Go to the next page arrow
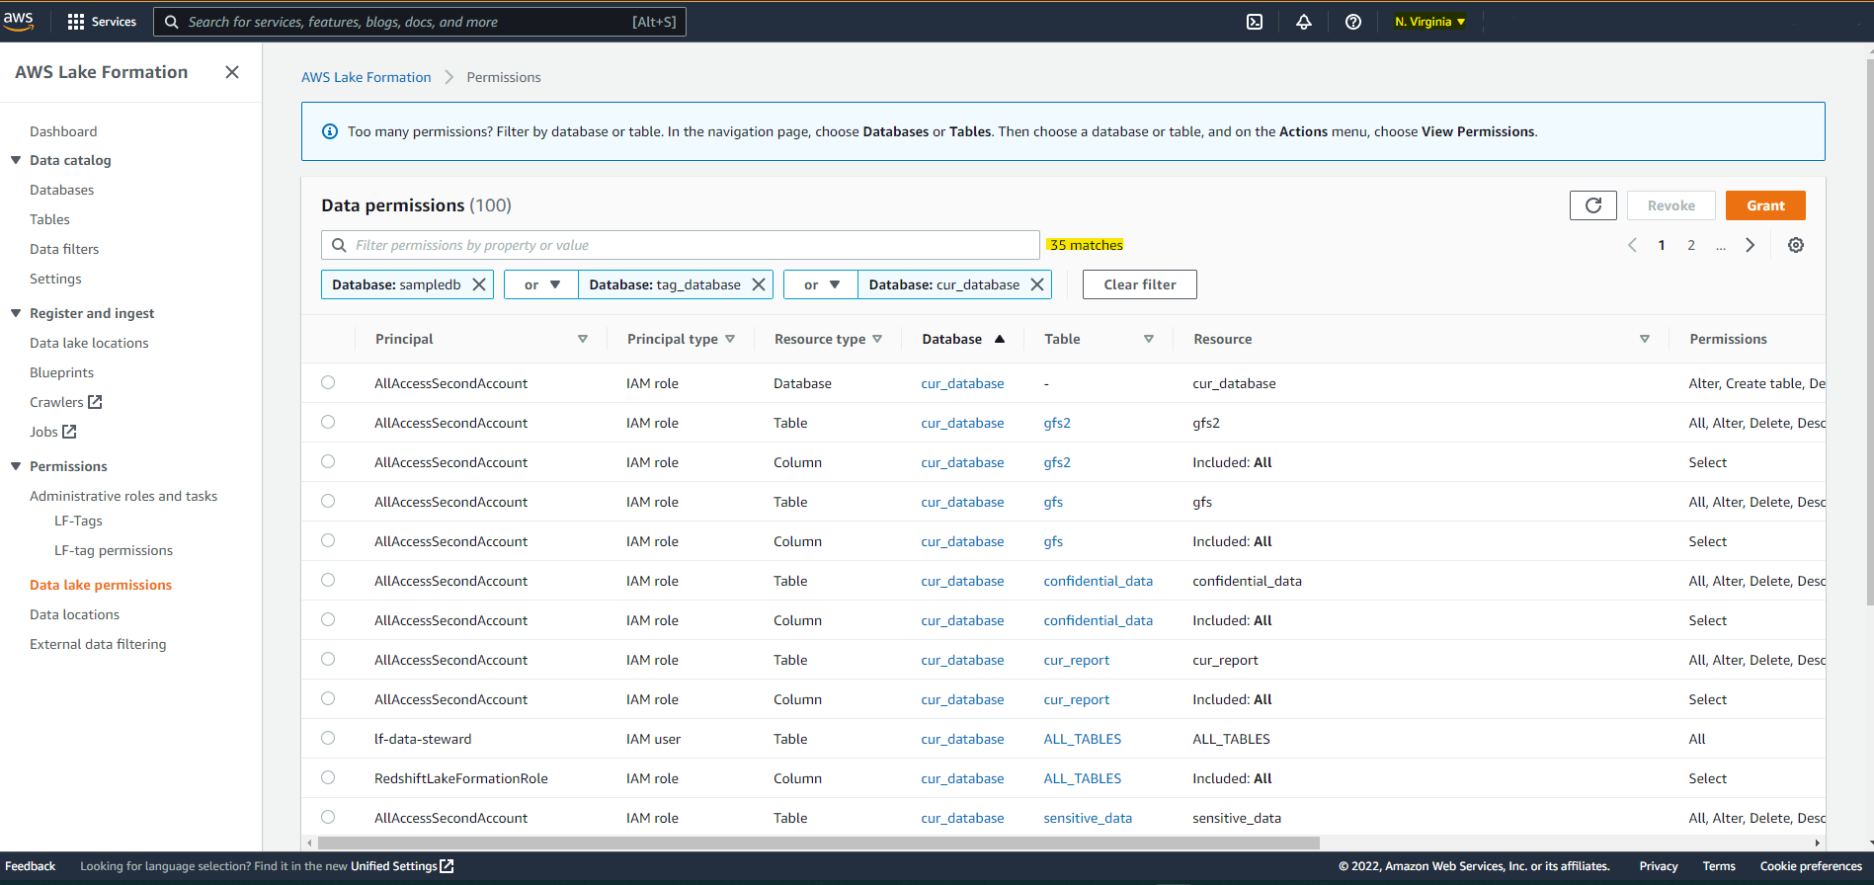Image resolution: width=1874 pixels, height=885 pixels. [1750, 245]
